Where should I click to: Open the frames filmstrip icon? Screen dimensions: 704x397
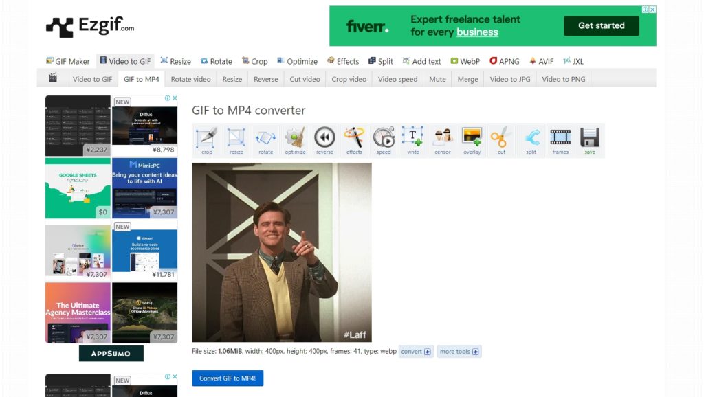click(560, 137)
